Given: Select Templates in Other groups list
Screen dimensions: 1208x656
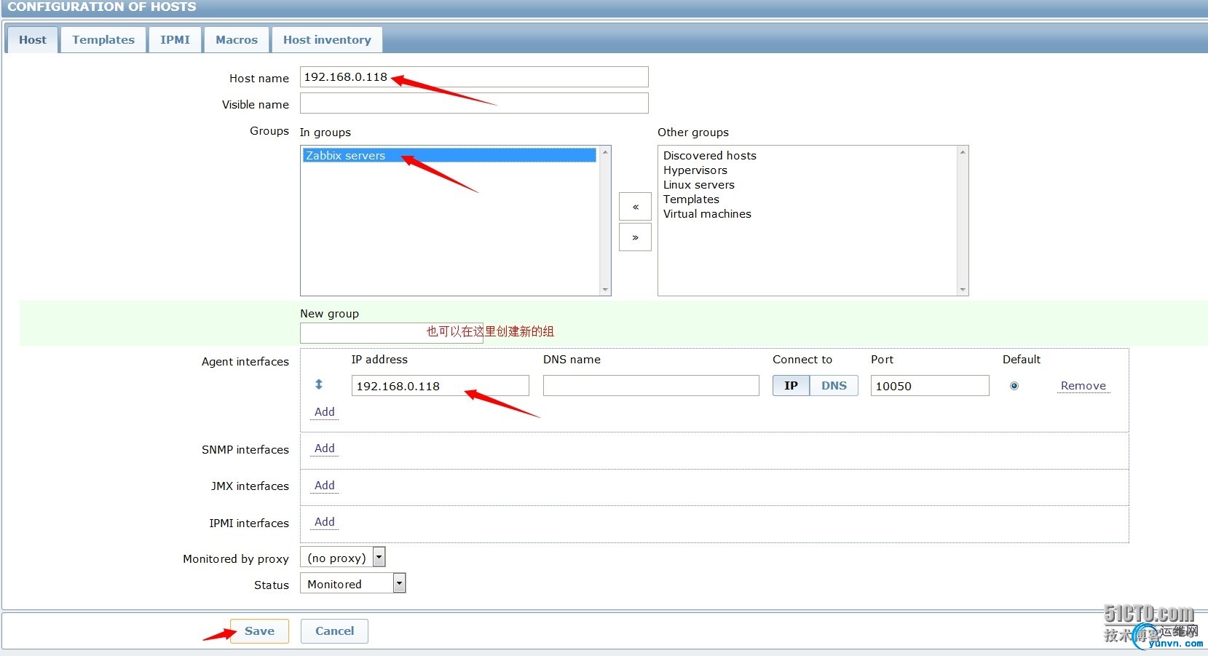Looking at the screenshot, I should pyautogui.click(x=691, y=199).
